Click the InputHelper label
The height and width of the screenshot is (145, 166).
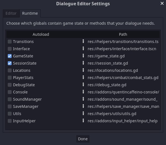(x=24, y=121)
